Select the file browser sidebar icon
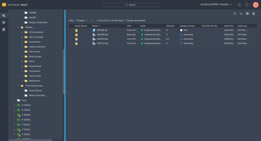 (x=4, y=16)
